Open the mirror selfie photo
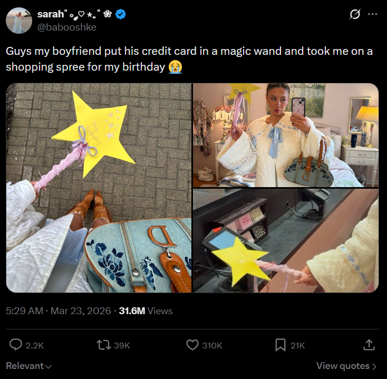This screenshot has height=379, width=387. pos(286,135)
